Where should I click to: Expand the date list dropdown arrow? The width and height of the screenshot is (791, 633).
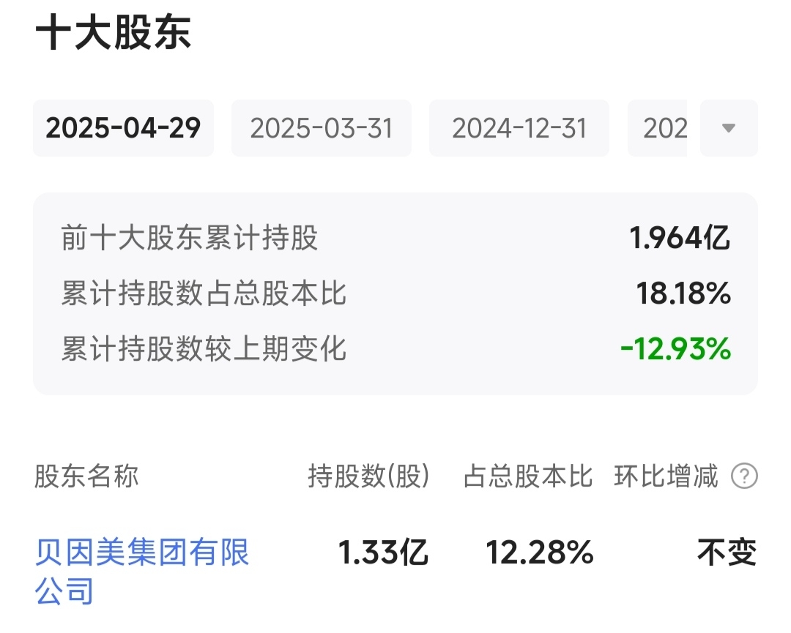(x=729, y=128)
